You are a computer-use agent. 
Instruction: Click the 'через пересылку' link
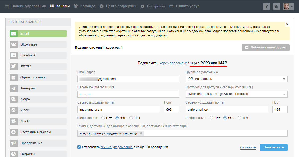173,63
